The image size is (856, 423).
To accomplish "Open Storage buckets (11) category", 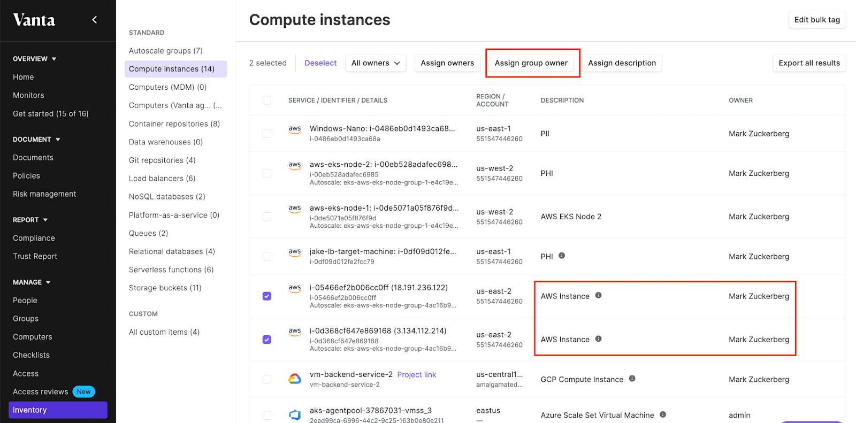I will pos(165,288).
